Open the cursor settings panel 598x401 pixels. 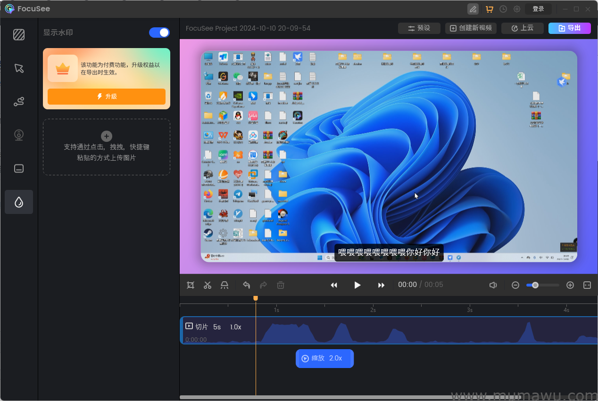click(18, 68)
